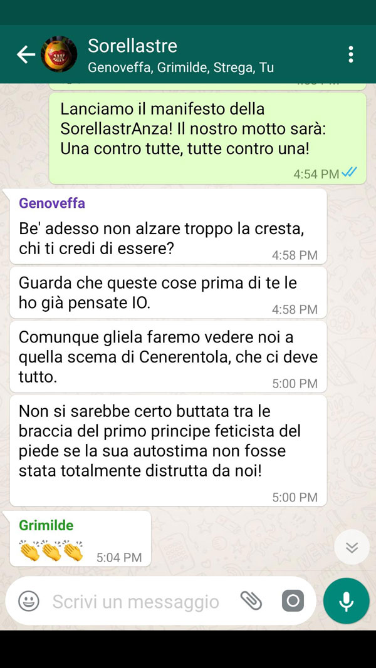Tap Grimilde sender name in green
Image resolution: width=376 pixels, height=668 pixels.
(46, 525)
